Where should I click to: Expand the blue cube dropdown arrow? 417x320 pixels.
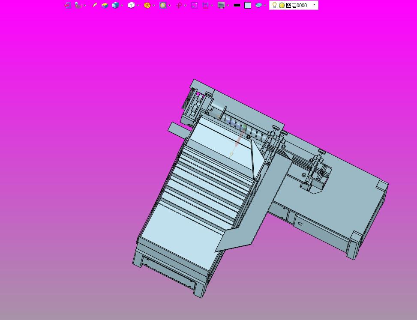(x=122, y=5)
